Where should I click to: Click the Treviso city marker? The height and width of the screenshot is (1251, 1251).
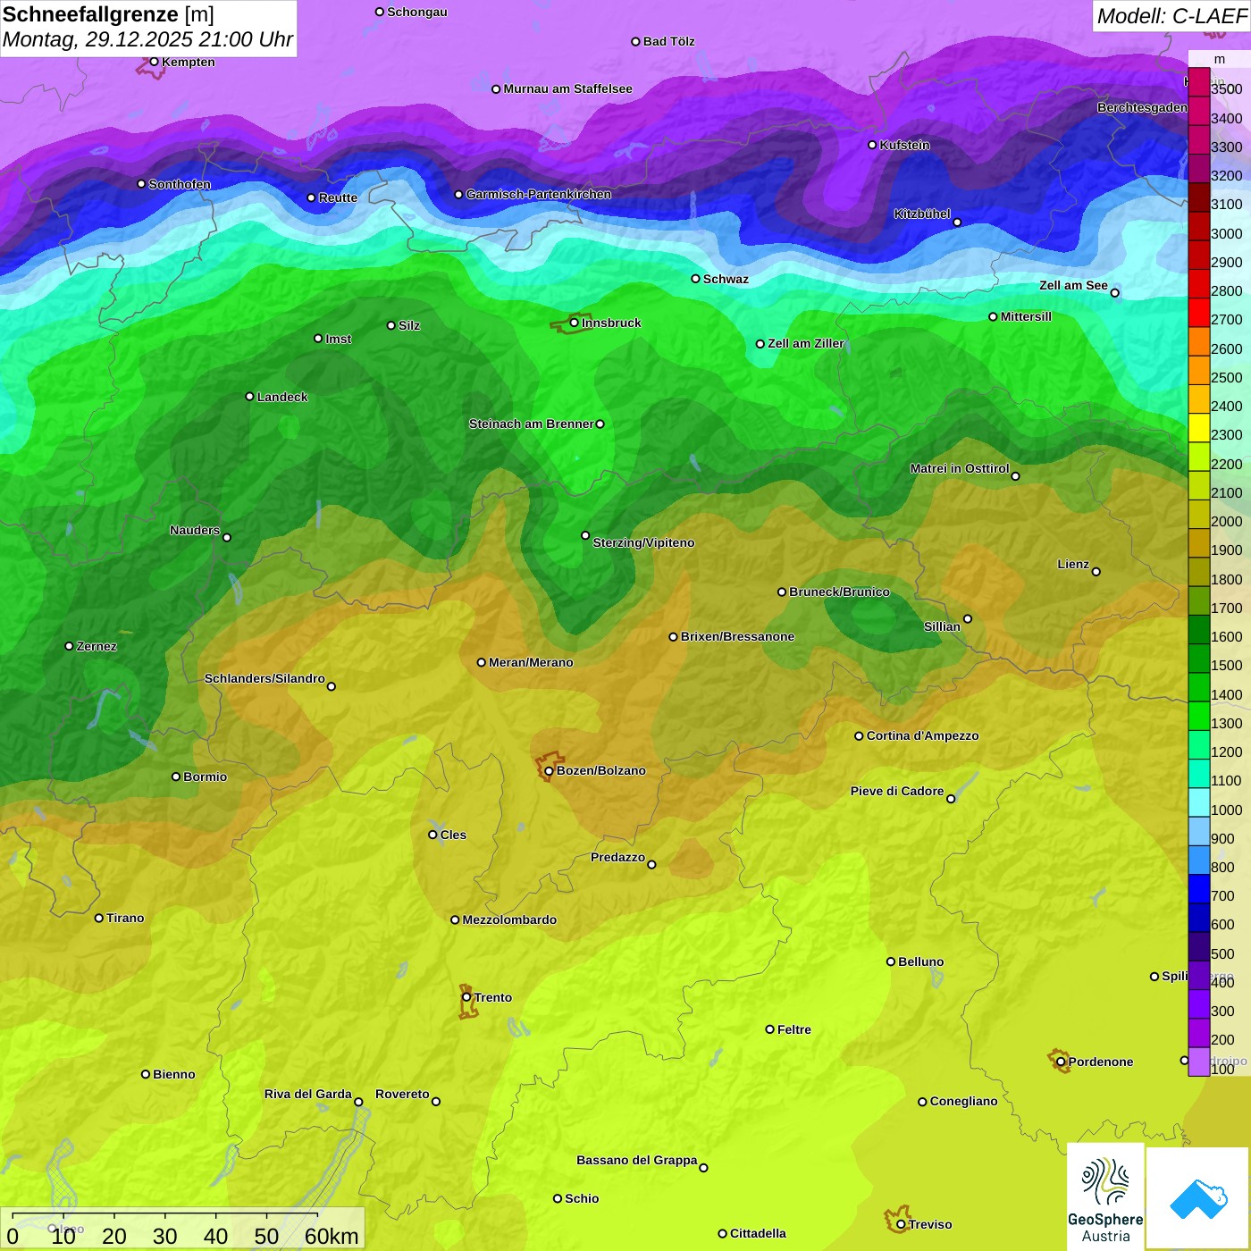(x=901, y=1224)
